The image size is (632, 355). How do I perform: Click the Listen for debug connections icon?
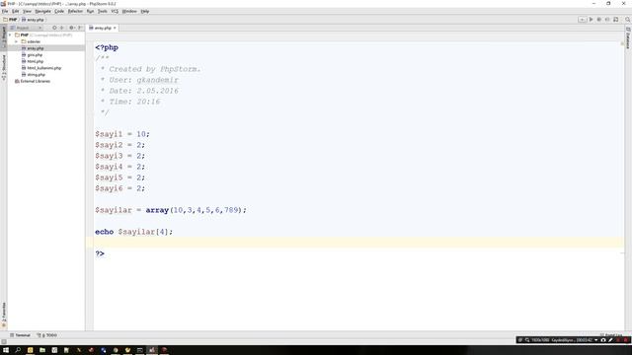tap(607, 20)
